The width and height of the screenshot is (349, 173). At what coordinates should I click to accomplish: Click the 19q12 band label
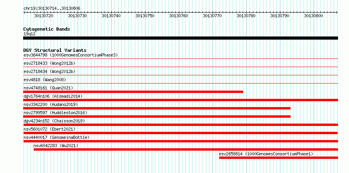click(x=29, y=34)
